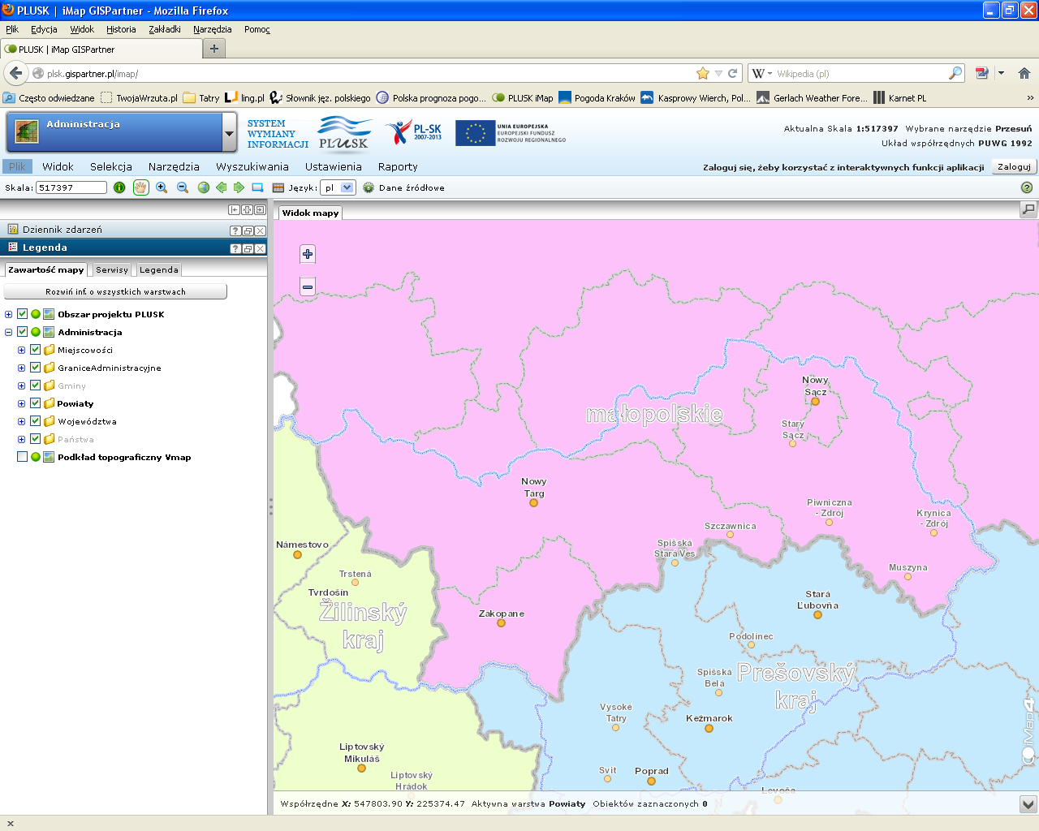This screenshot has height=831, width=1039.
Task: Go to next map view arrow
Action: pyautogui.click(x=239, y=187)
